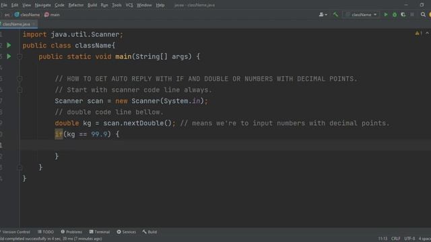Open the Build tool window
The width and height of the screenshot is (431, 242).
150,232
